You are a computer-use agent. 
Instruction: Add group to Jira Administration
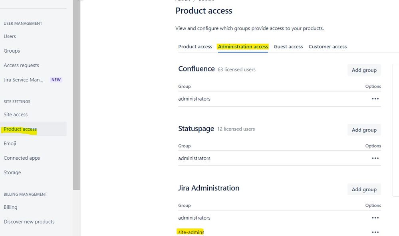point(364,189)
